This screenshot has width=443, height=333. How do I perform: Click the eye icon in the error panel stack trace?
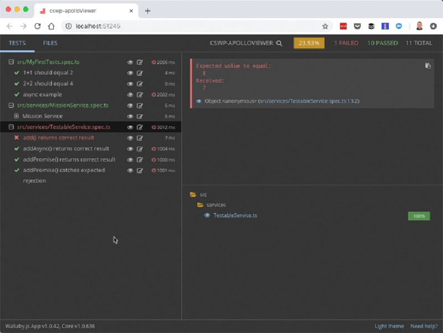[200, 101]
